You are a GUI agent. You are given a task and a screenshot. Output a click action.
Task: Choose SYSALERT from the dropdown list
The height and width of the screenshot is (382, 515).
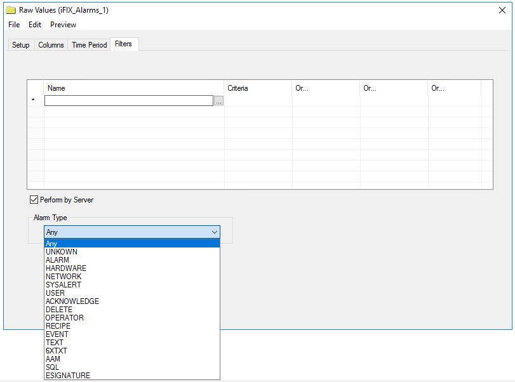(x=132, y=284)
